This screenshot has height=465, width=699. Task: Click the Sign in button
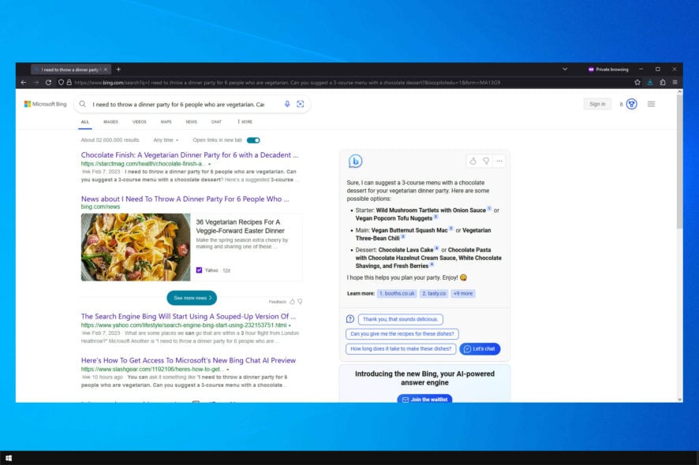coord(597,103)
